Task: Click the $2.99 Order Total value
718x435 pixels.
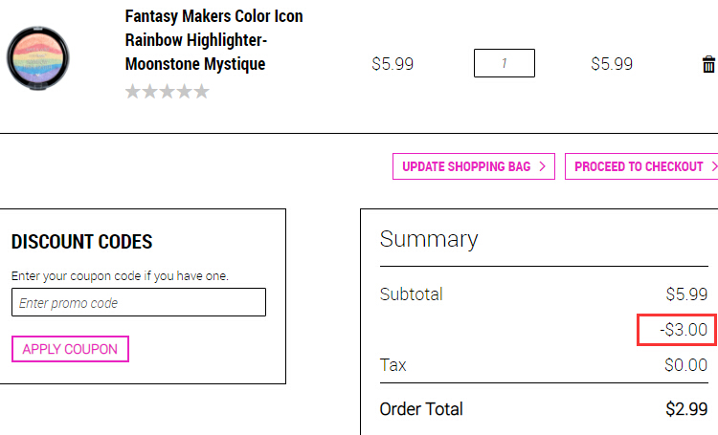Action: (x=686, y=409)
